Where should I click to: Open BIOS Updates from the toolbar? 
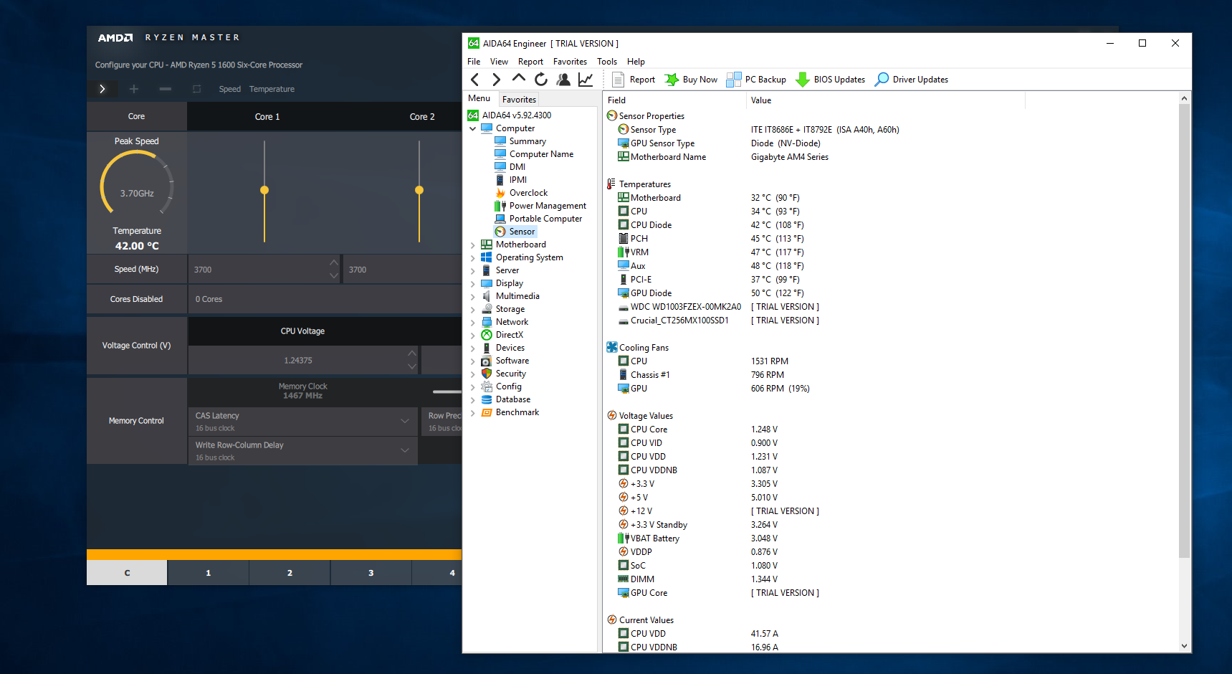(830, 80)
